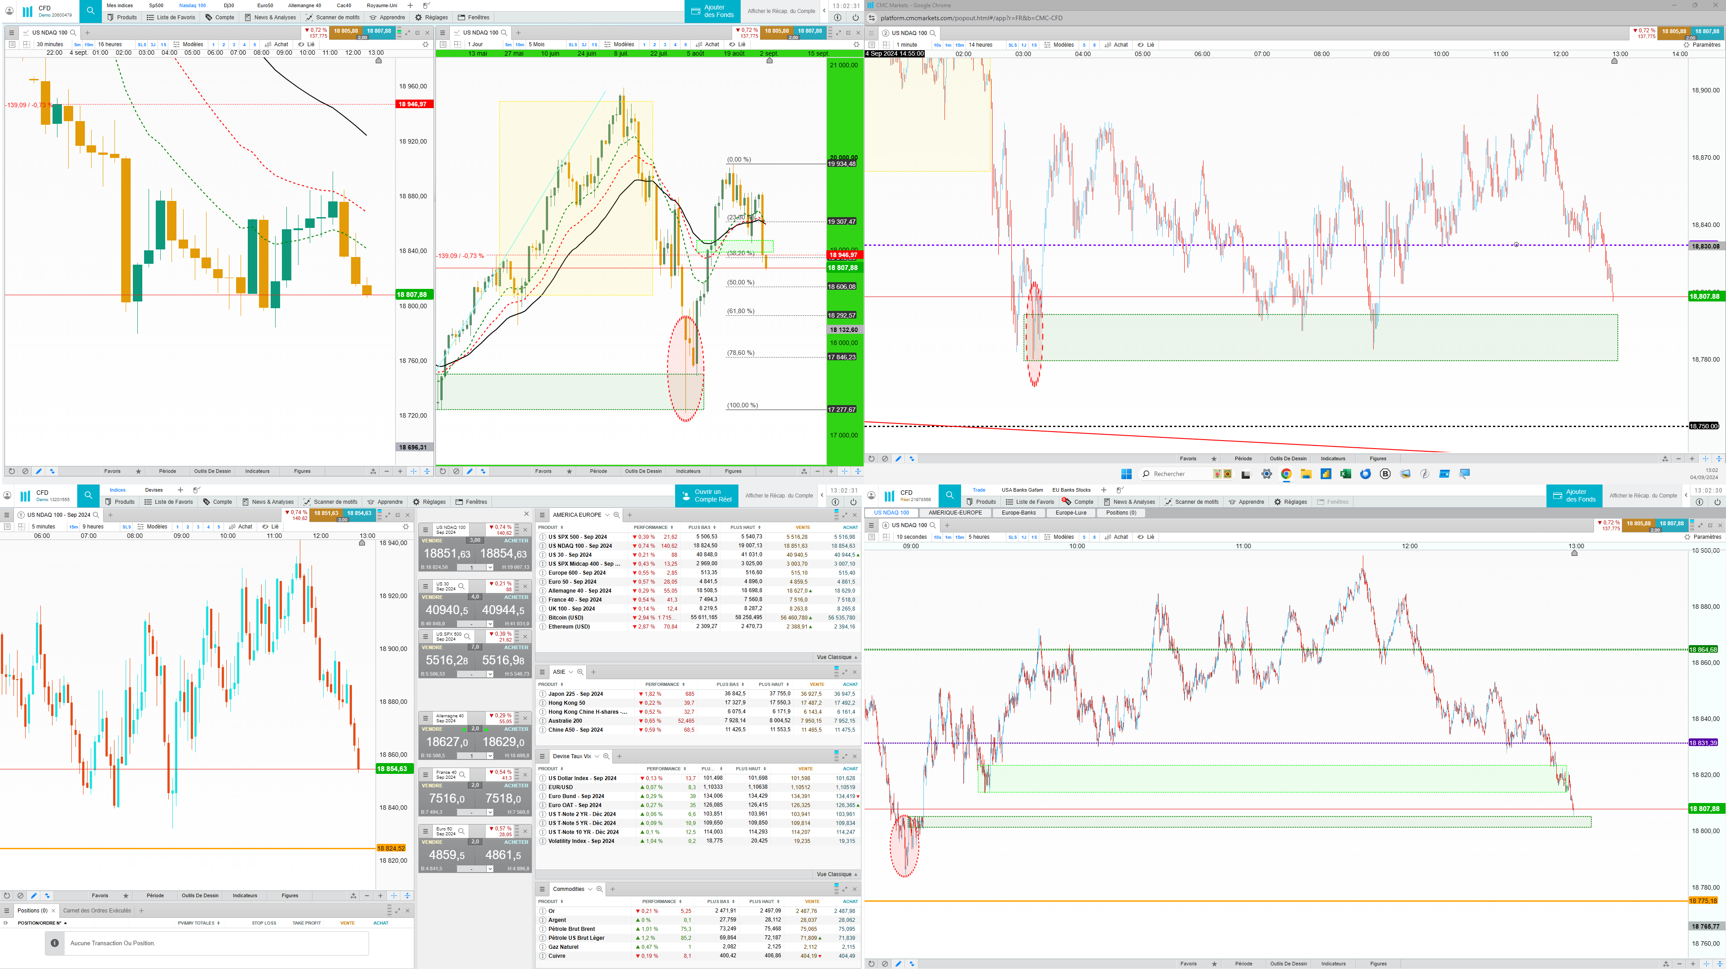Viewport: 1726px width, 969px height.
Task: Open hamburger menu of US SPX 500 ticket
Action: (426, 636)
